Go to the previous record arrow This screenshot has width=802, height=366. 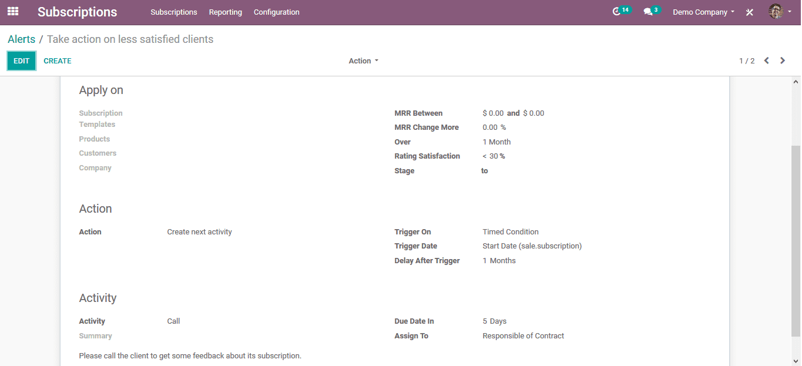(766, 61)
